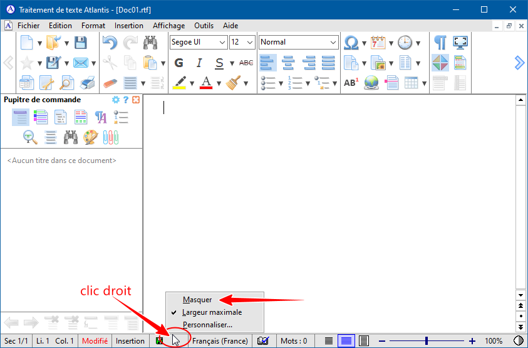Open help for Pupitre de commande
This screenshot has height=348, width=528.
pyautogui.click(x=126, y=100)
